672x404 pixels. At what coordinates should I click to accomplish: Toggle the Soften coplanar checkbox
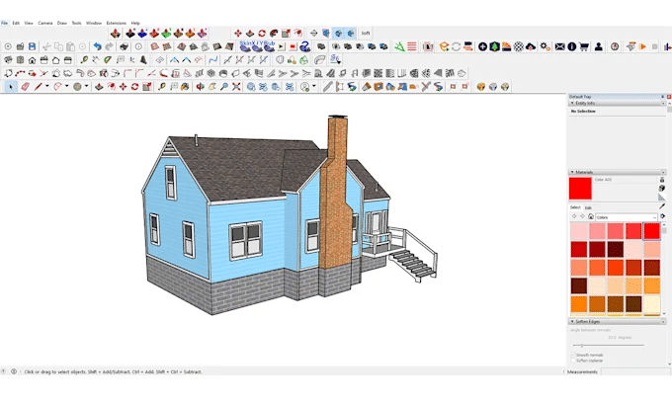[x=573, y=361]
